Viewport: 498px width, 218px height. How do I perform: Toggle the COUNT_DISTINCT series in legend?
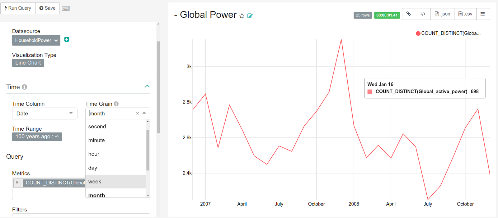448,33
